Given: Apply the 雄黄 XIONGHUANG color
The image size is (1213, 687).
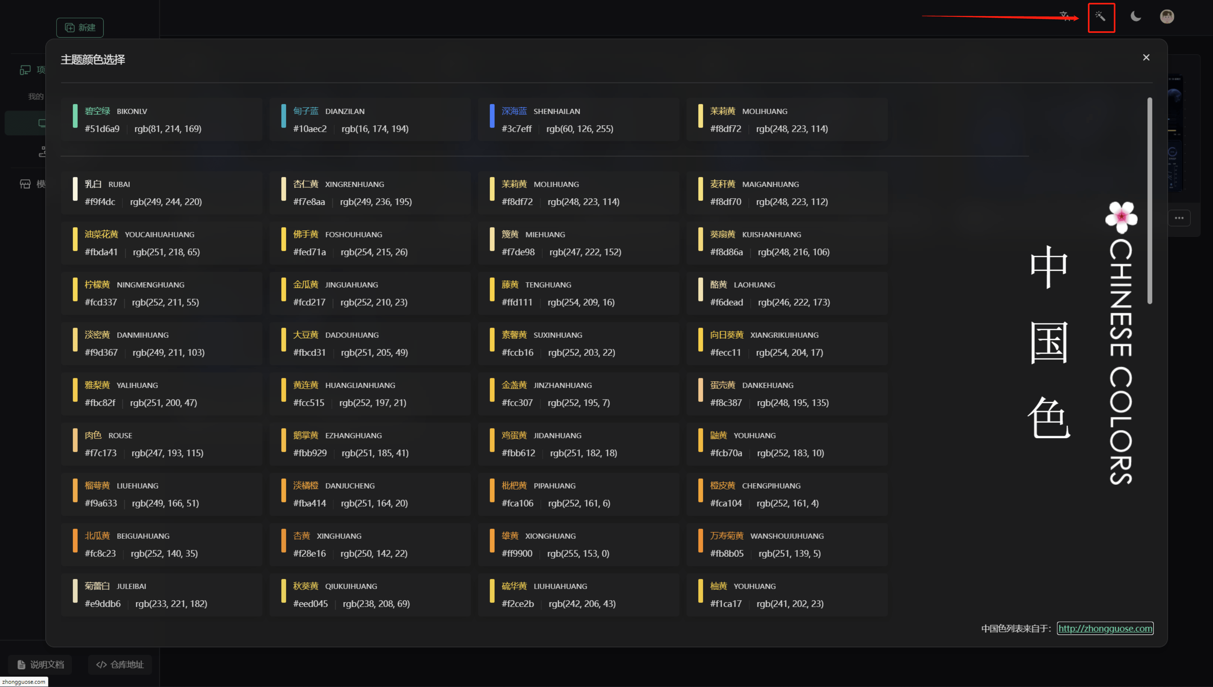Looking at the screenshot, I should click(x=578, y=544).
